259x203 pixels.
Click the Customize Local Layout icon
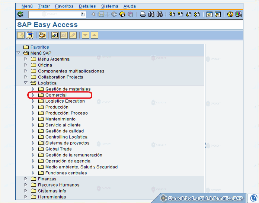coord(239,14)
